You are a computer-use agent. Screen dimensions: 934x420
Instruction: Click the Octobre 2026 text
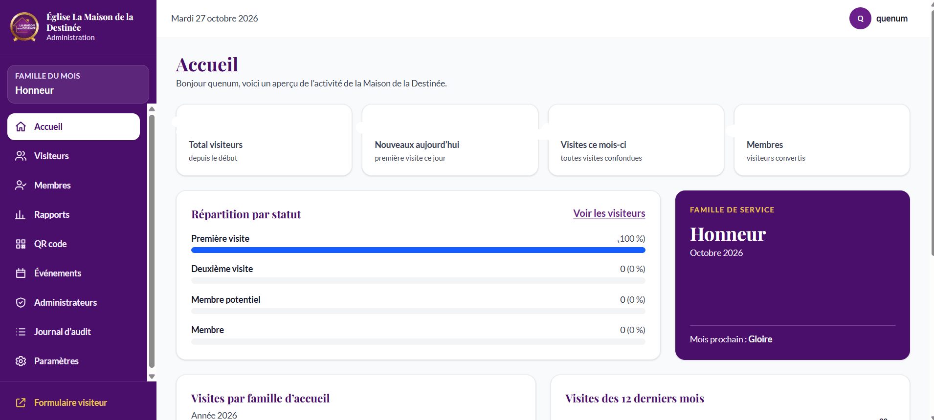(x=716, y=253)
